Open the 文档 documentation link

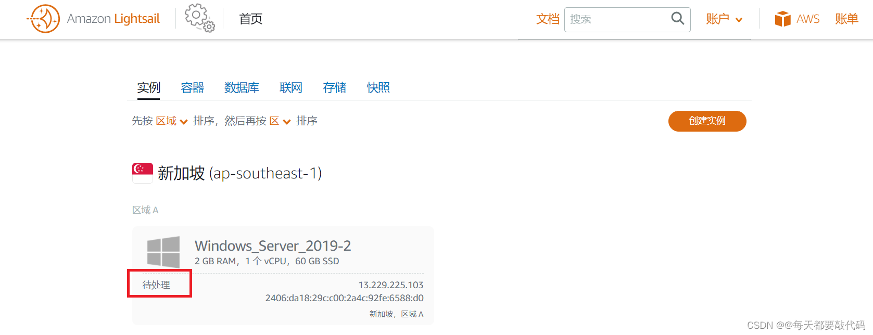click(548, 19)
